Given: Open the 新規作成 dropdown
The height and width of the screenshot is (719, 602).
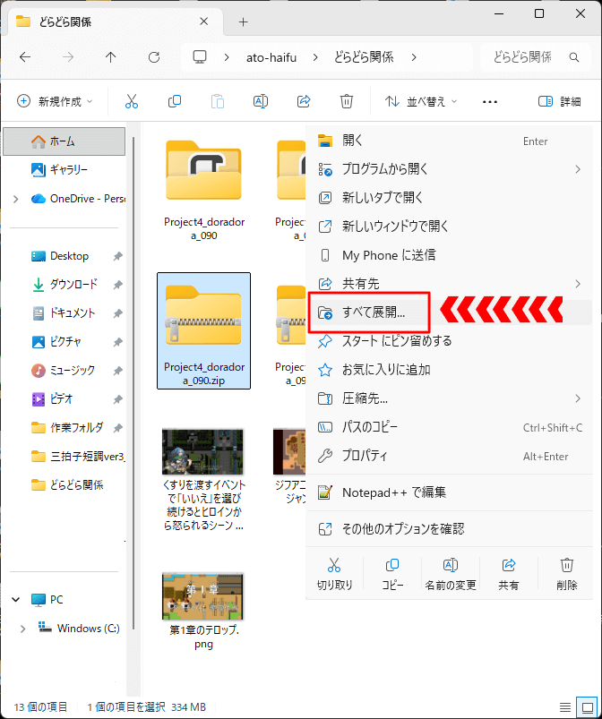Looking at the screenshot, I should 55,101.
